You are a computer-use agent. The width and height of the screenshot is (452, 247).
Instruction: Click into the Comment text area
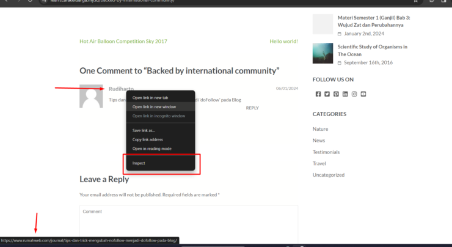pos(189,224)
